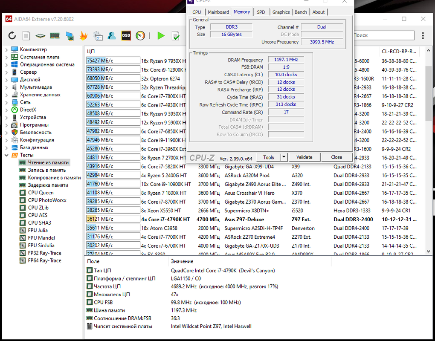Switch to the SPD tab in CPU-Z
Screen dimensions: 435x341
[x=261, y=12]
